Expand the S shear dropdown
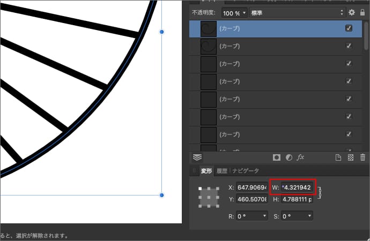This screenshot has width=370, height=241. (297, 216)
